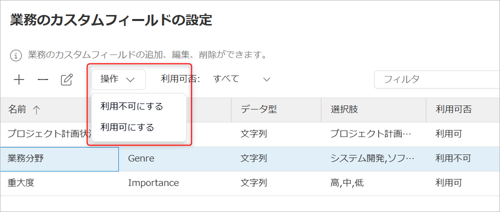This screenshot has height=212, width=500.
Task: Click the Genre cell
Action: coord(141,159)
